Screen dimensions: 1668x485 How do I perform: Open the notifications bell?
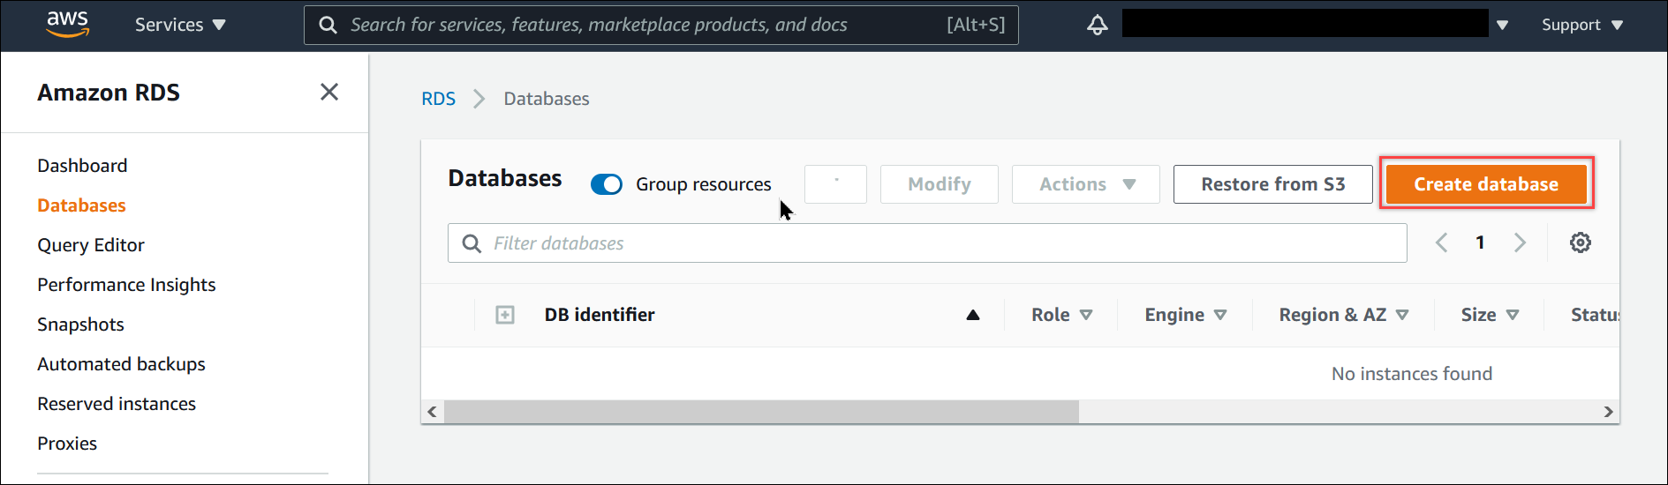click(x=1097, y=25)
